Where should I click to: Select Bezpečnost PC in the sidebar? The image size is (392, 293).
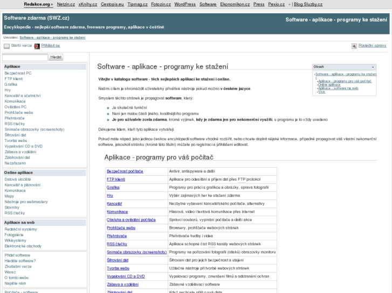(18, 73)
